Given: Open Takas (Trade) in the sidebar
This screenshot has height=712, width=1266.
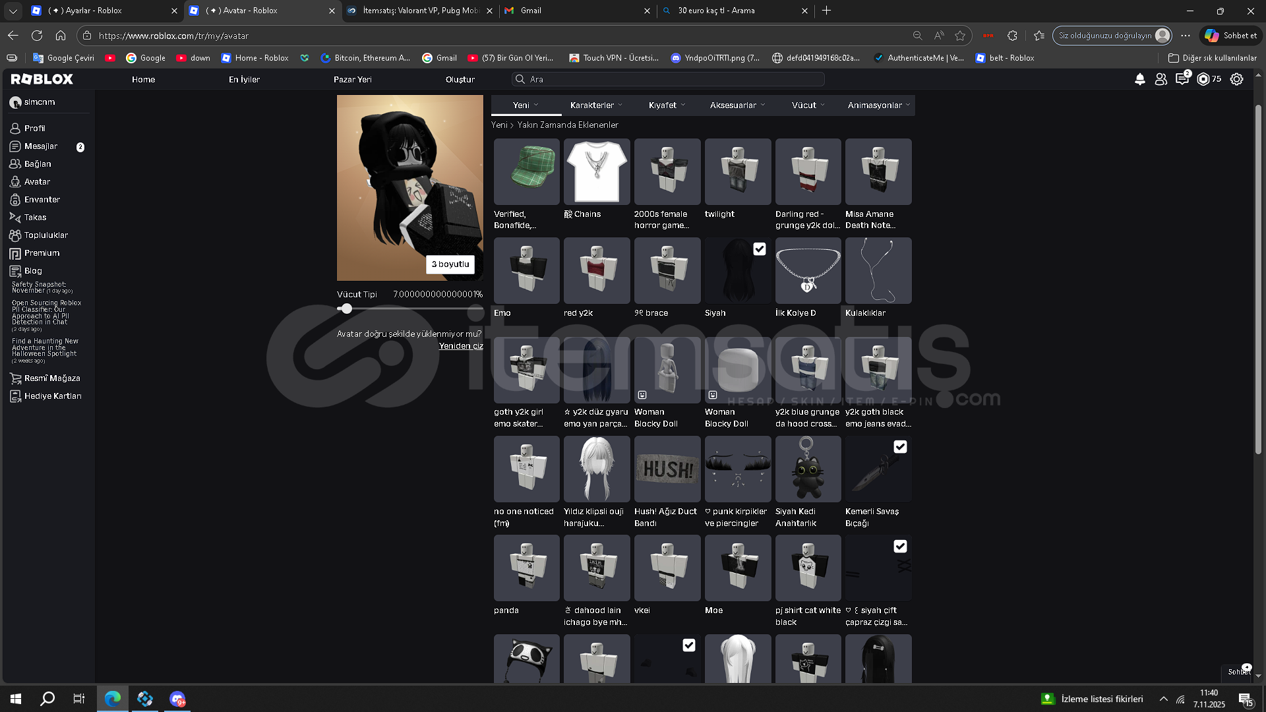Looking at the screenshot, I should (35, 218).
